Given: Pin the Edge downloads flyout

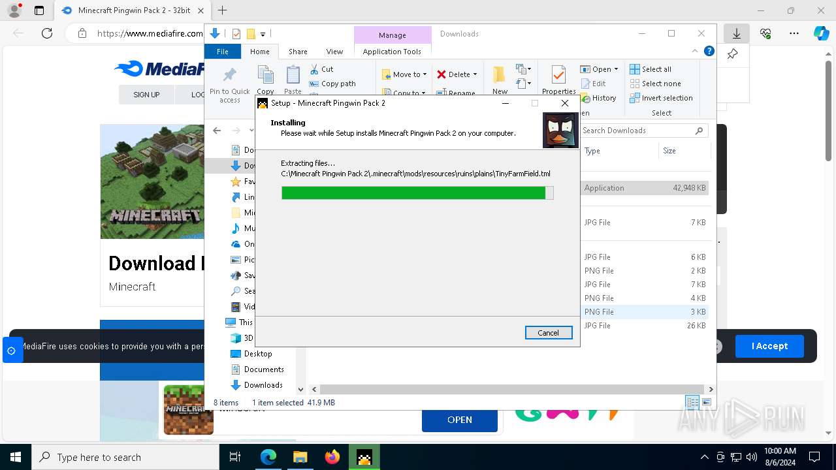Looking at the screenshot, I should tap(733, 54).
